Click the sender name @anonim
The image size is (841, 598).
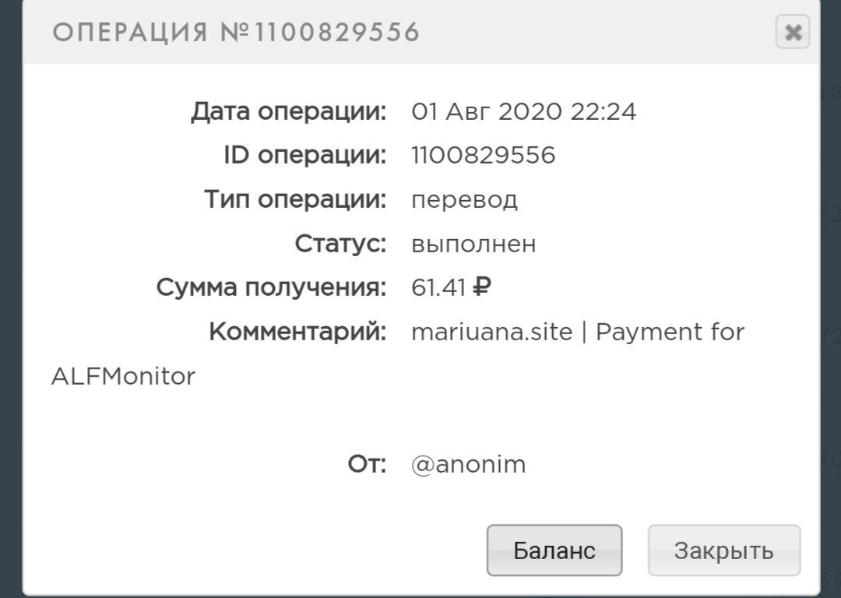point(468,465)
